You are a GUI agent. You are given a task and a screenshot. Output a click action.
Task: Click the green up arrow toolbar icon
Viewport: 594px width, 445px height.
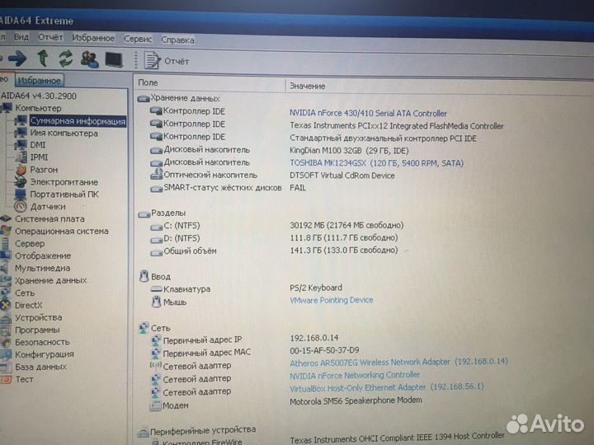tap(42, 59)
